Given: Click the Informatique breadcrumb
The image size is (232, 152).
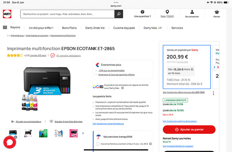Looking at the screenshot, I should pyautogui.click(x=17, y=36).
